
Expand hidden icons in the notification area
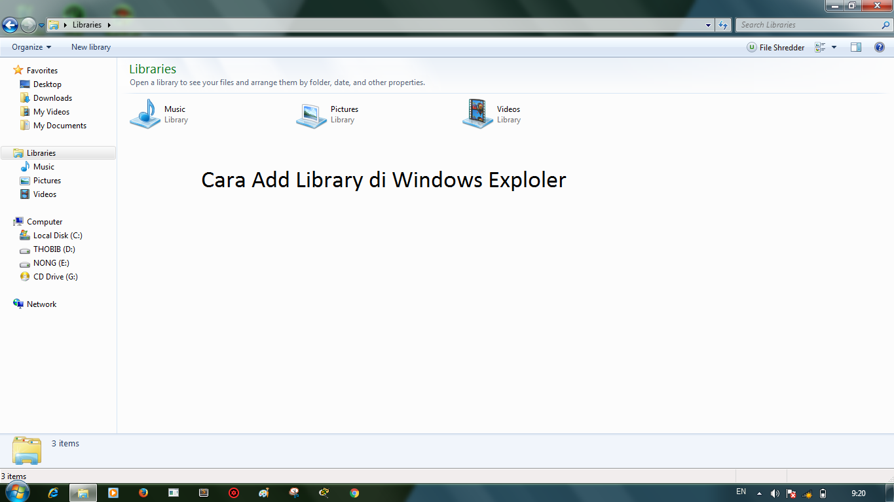(759, 492)
